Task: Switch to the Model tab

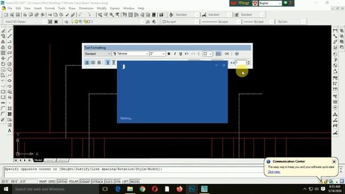Action: coord(38,160)
